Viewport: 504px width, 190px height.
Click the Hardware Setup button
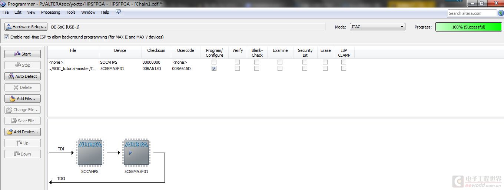click(26, 27)
